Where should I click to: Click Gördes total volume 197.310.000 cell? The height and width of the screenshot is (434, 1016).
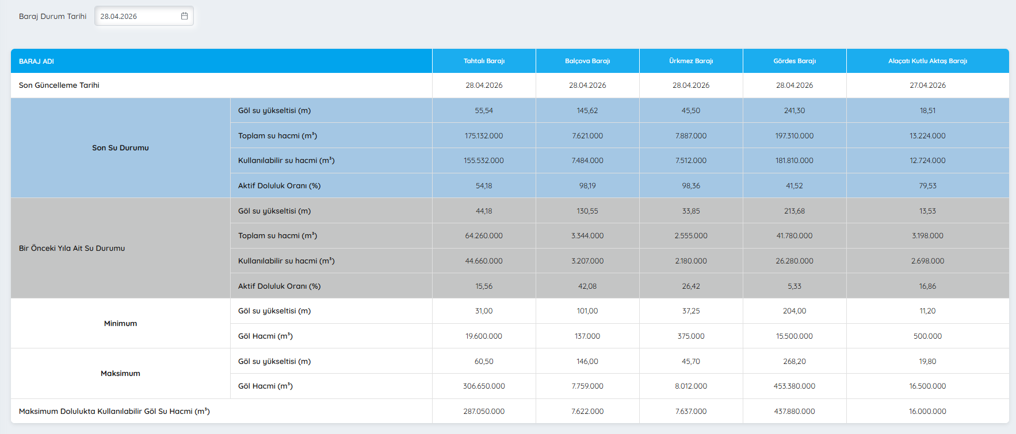tap(795, 136)
